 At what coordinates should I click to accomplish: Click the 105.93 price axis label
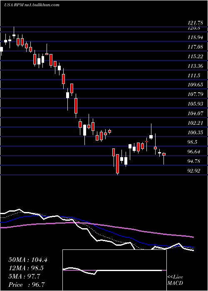[x=195, y=104]
